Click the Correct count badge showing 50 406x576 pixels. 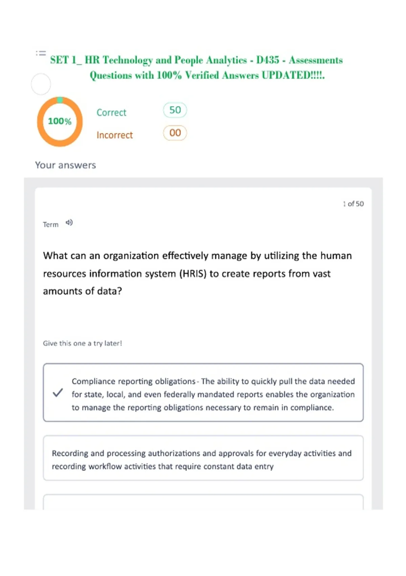pyautogui.click(x=175, y=110)
